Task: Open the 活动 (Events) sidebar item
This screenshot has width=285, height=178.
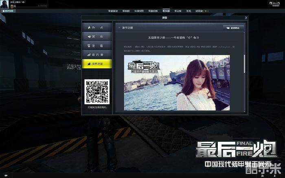Action: pyautogui.click(x=97, y=36)
